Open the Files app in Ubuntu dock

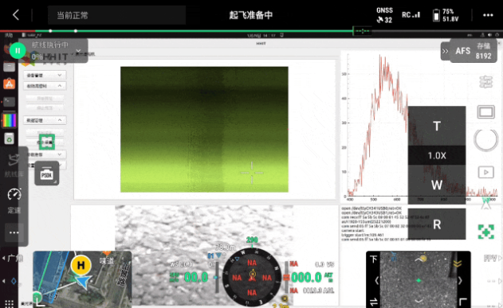(x=9, y=67)
